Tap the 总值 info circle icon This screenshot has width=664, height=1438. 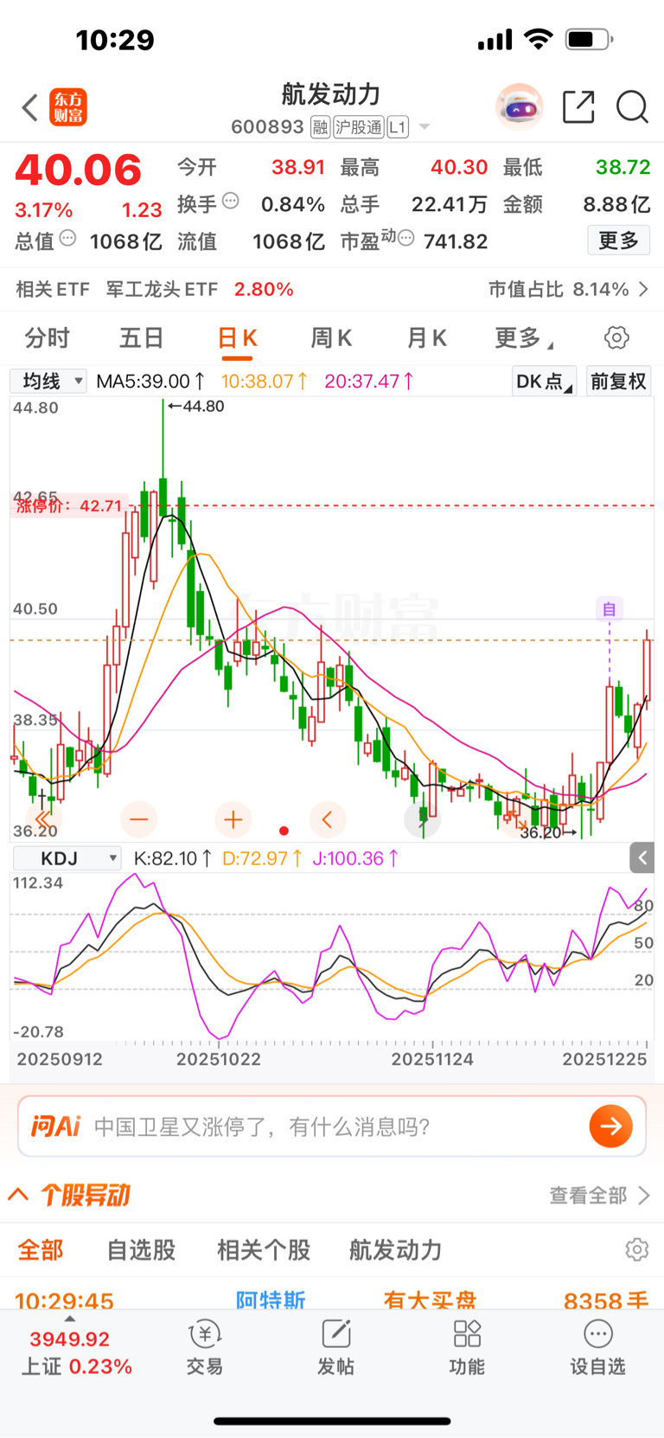[x=67, y=237]
